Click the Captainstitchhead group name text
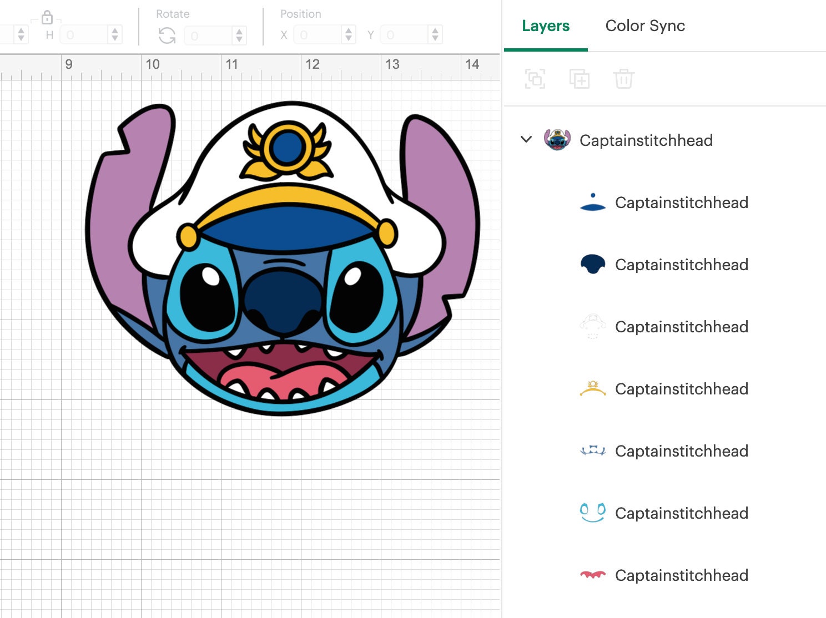The image size is (826, 618). (646, 140)
